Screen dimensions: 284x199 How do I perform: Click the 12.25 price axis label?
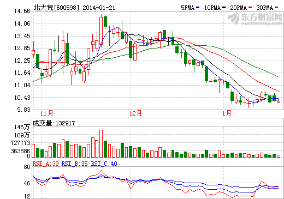click(22, 61)
